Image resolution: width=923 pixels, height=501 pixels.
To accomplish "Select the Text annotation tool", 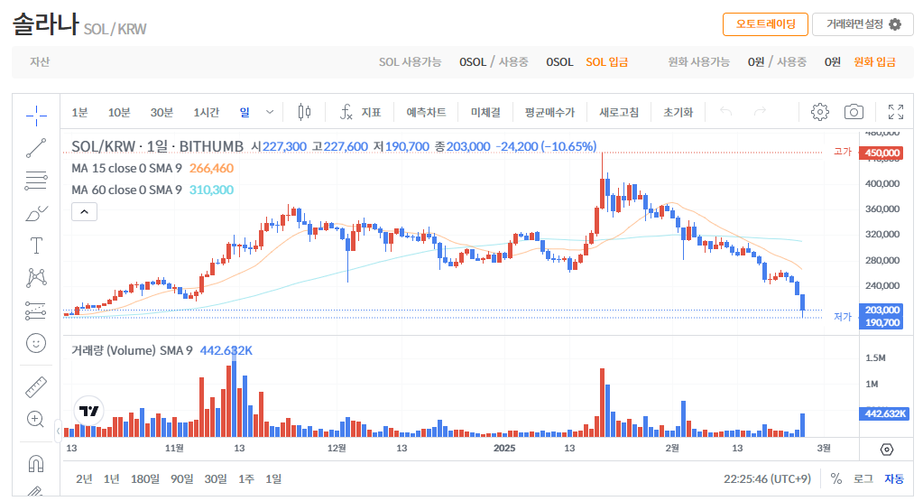I will point(36,246).
